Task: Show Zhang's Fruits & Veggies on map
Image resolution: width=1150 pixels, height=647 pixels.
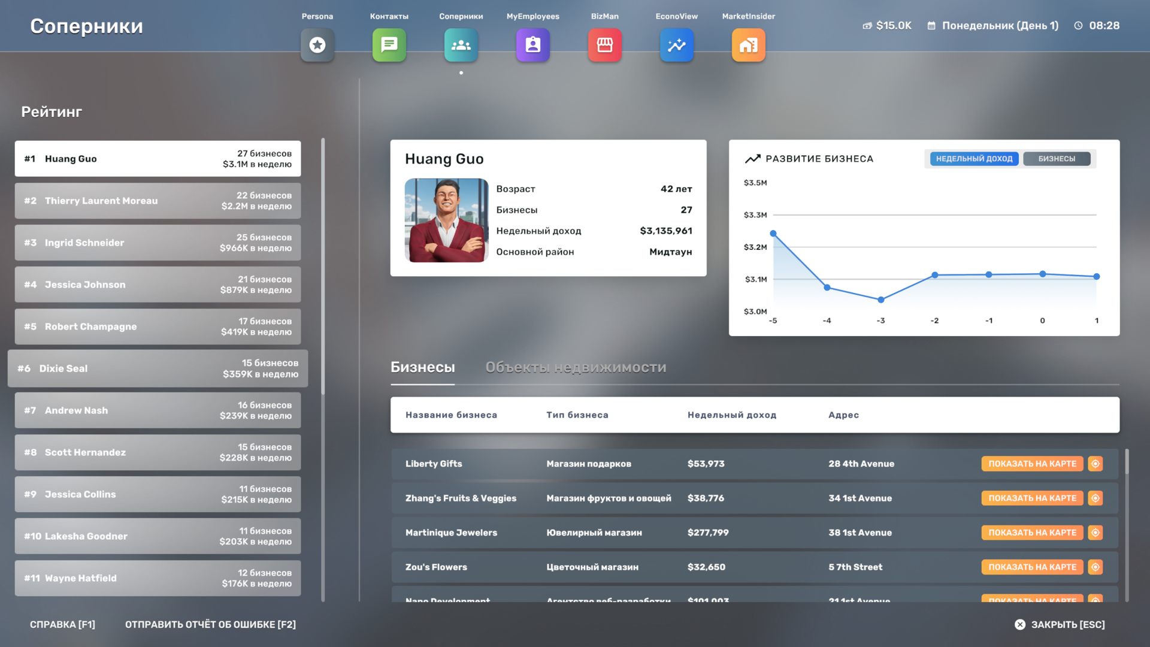Action: coord(1032,498)
